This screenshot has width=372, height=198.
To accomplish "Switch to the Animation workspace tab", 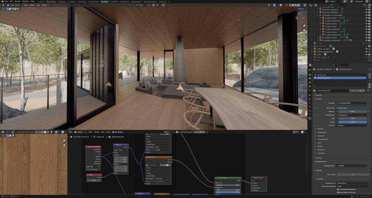I will (114, 1).
